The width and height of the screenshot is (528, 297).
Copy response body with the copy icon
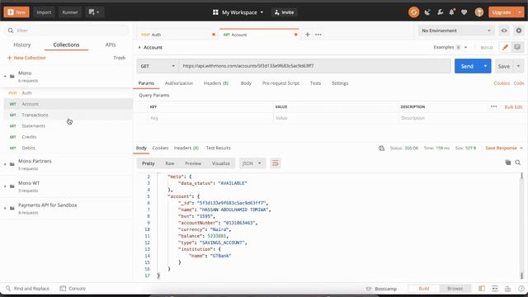click(x=508, y=163)
